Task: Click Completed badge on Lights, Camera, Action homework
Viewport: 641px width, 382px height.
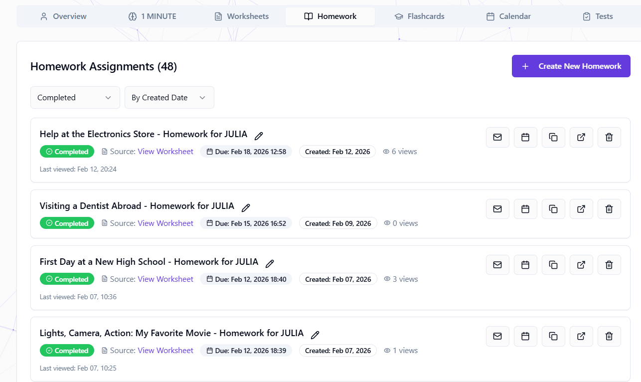Action: (67, 351)
